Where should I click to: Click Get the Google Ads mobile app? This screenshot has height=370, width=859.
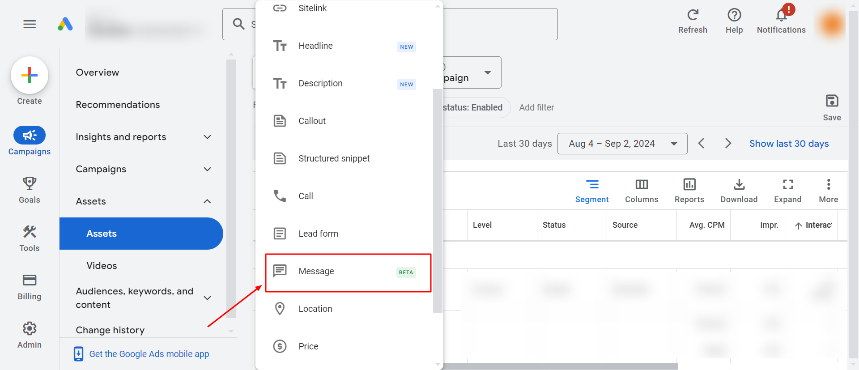coord(149,354)
